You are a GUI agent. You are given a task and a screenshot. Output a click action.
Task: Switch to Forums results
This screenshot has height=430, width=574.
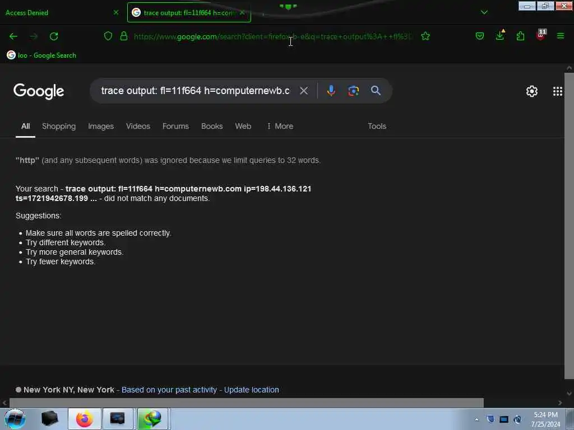[175, 126]
